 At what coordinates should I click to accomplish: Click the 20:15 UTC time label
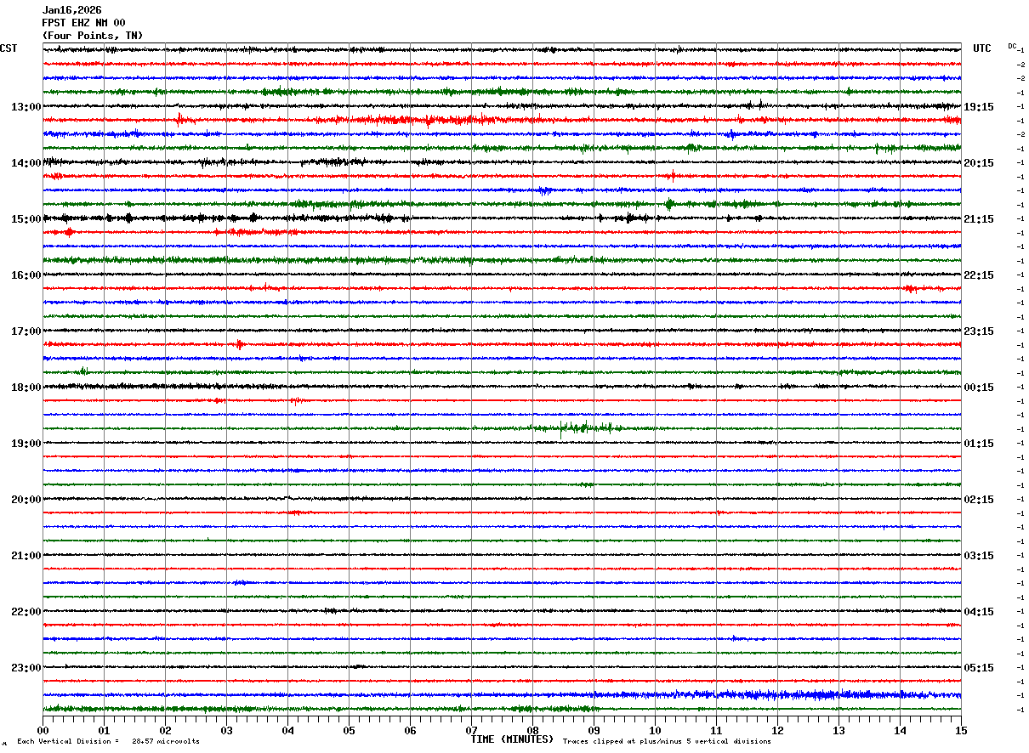979,163
